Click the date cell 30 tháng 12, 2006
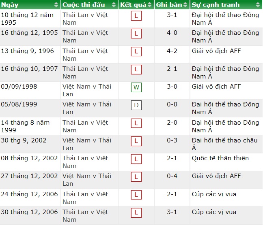The height and width of the screenshot is (225, 263). click(29, 212)
